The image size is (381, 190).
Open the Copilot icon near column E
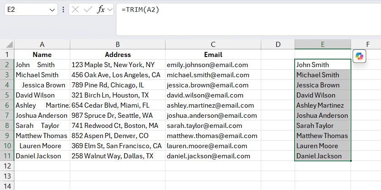[359, 56]
